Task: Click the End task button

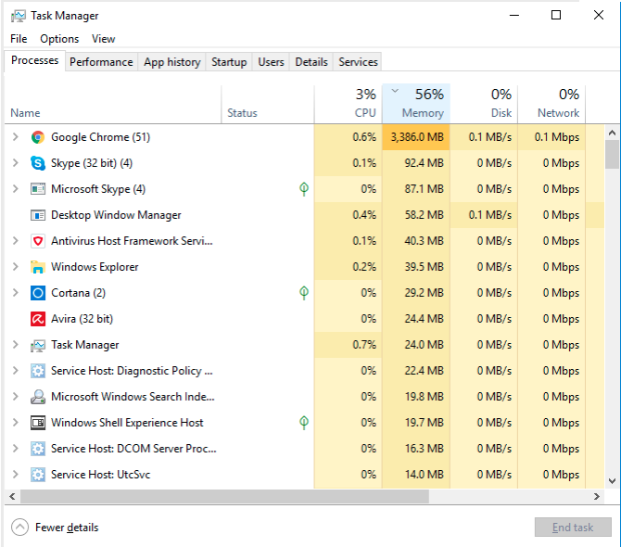Action: tap(573, 528)
